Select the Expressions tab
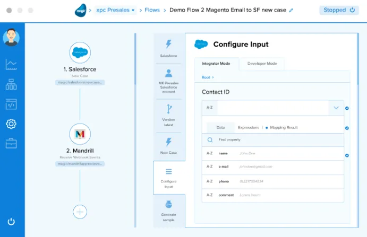 click(x=249, y=128)
